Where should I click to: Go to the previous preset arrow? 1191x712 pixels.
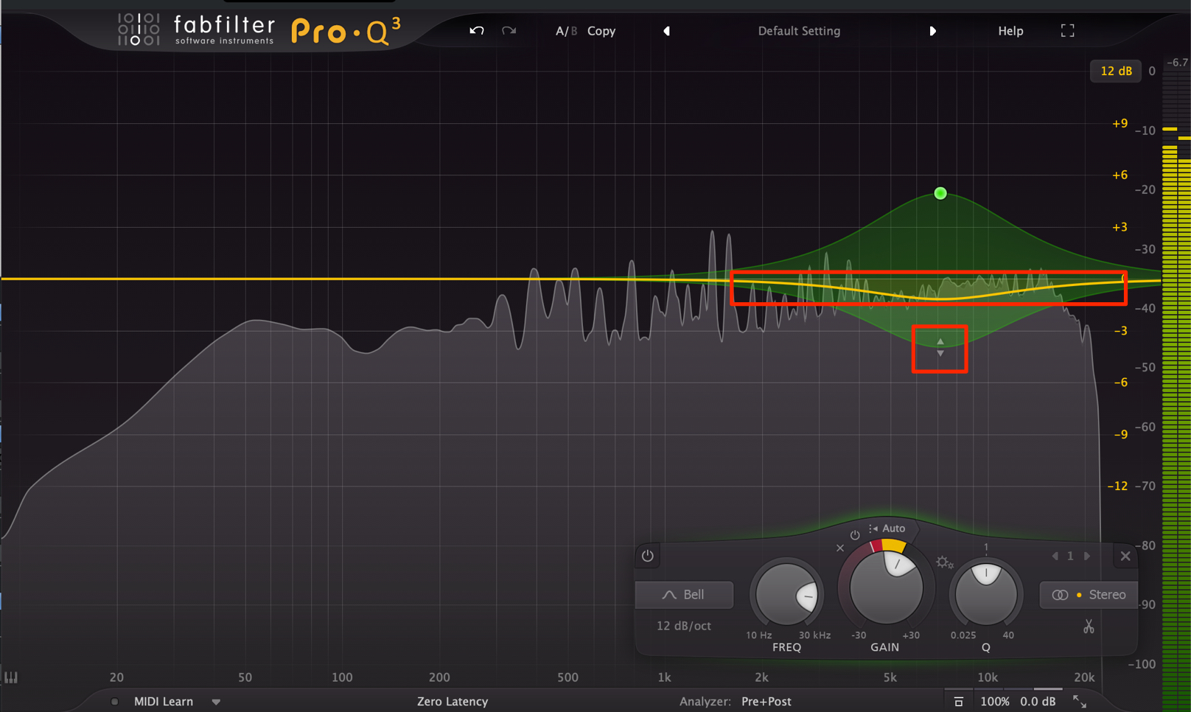click(667, 31)
